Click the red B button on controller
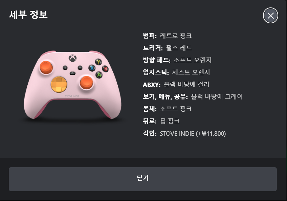Viewport: 287px width, 201px height. click(105, 69)
